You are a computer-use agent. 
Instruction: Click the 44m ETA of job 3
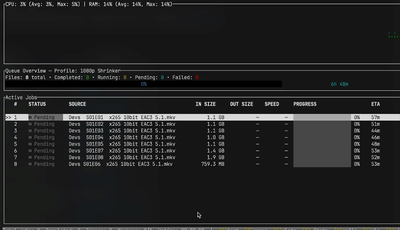(375, 131)
